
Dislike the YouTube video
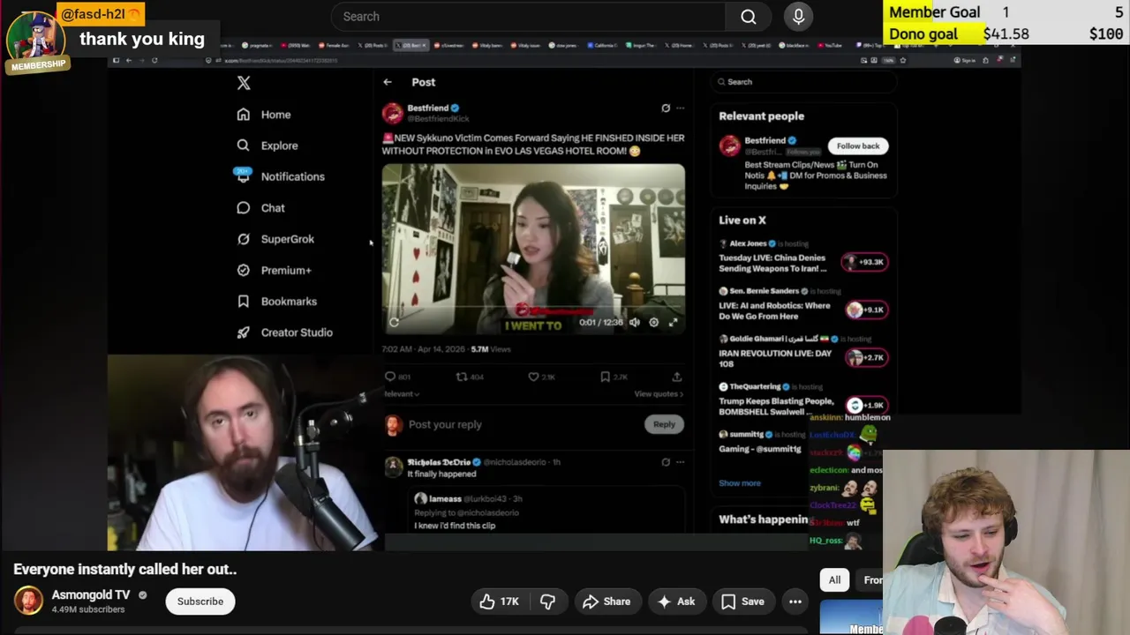pyautogui.click(x=547, y=601)
